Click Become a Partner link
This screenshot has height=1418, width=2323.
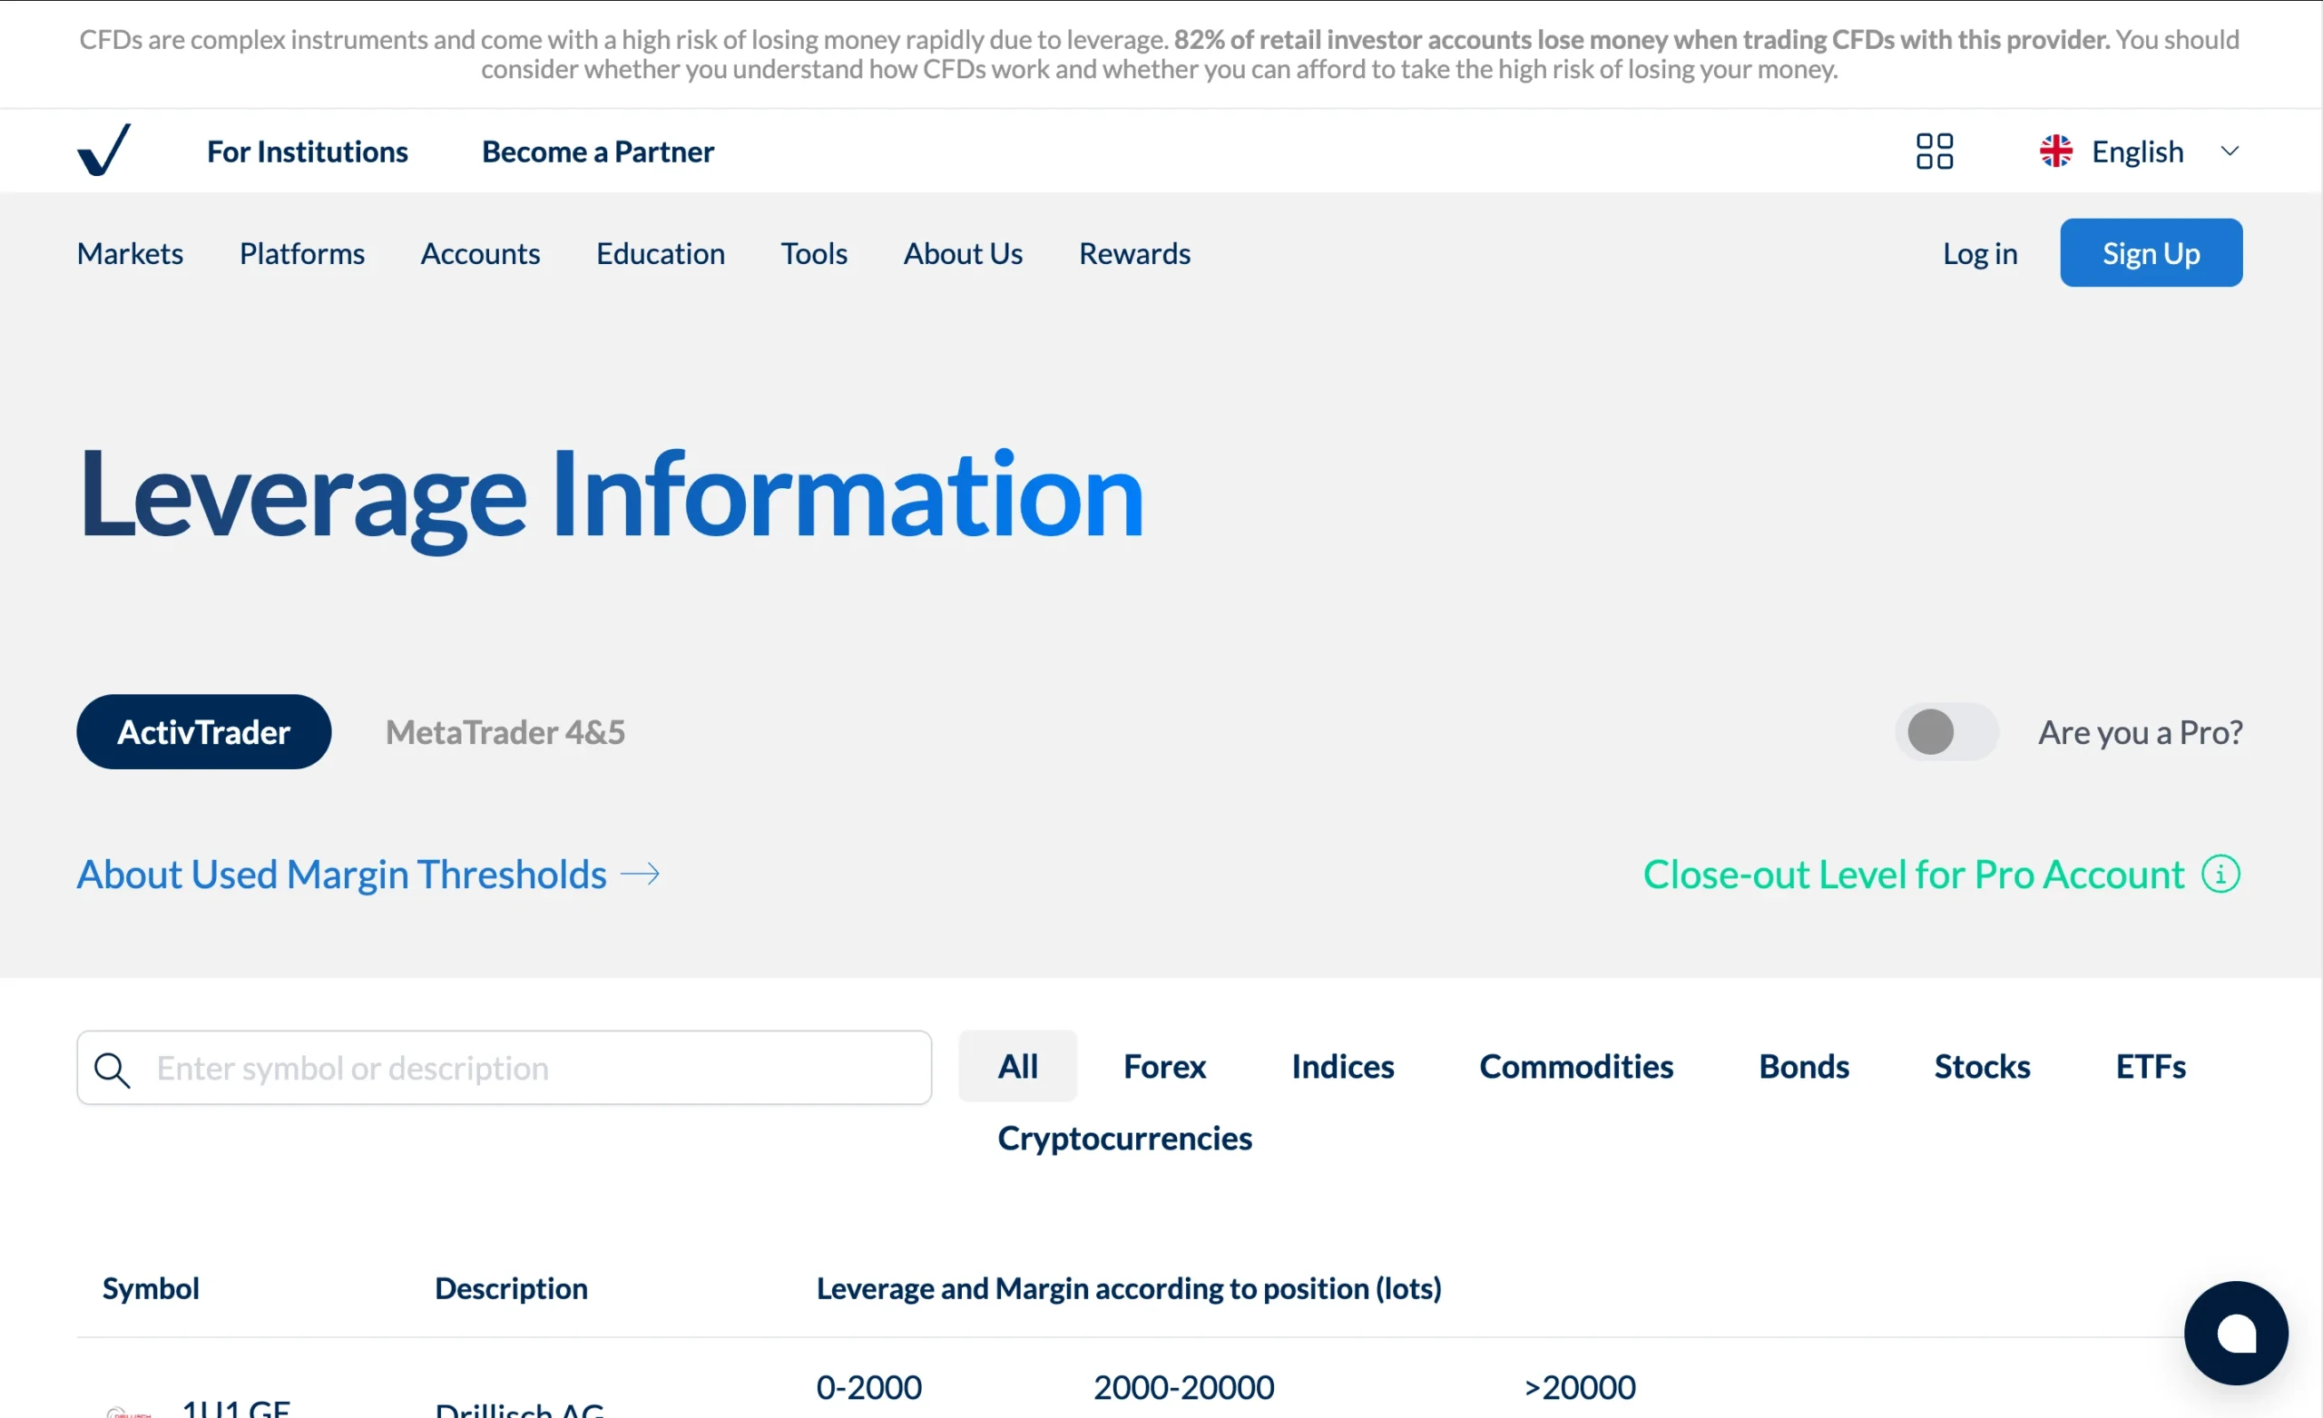tap(598, 151)
